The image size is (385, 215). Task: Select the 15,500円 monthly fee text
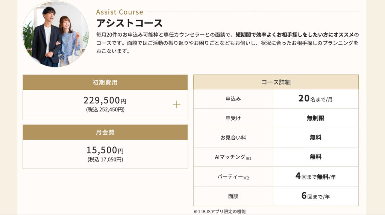click(105, 150)
